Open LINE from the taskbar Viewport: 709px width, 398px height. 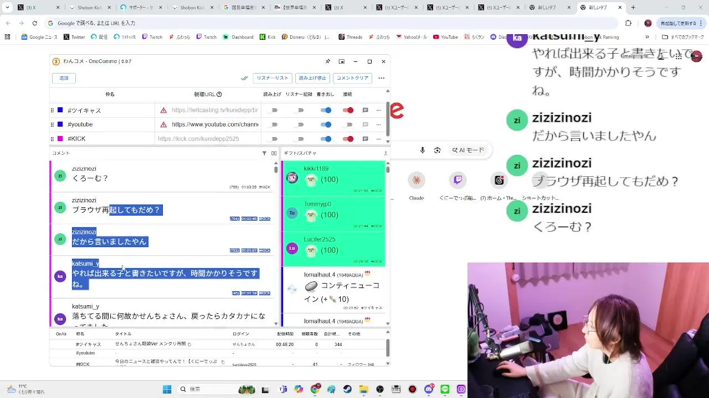(445, 389)
